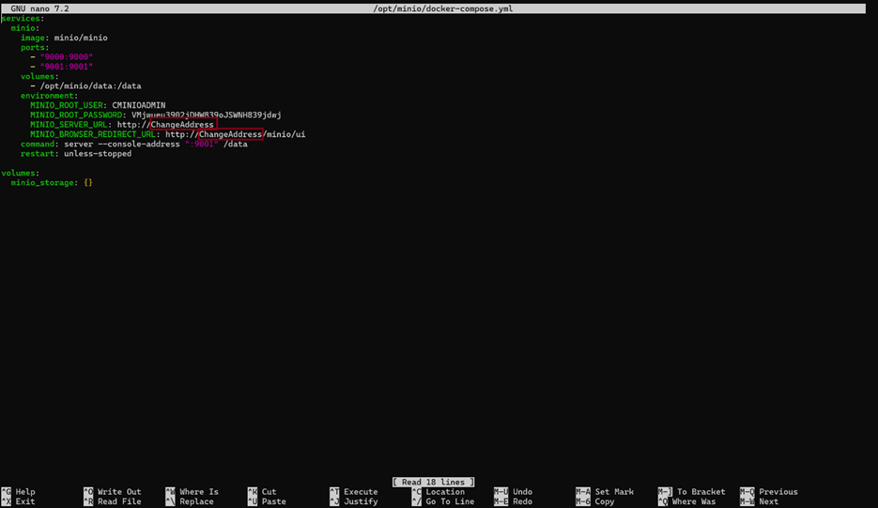Click the M-W Next shortcut
The width and height of the screenshot is (878, 508).
[760, 501]
